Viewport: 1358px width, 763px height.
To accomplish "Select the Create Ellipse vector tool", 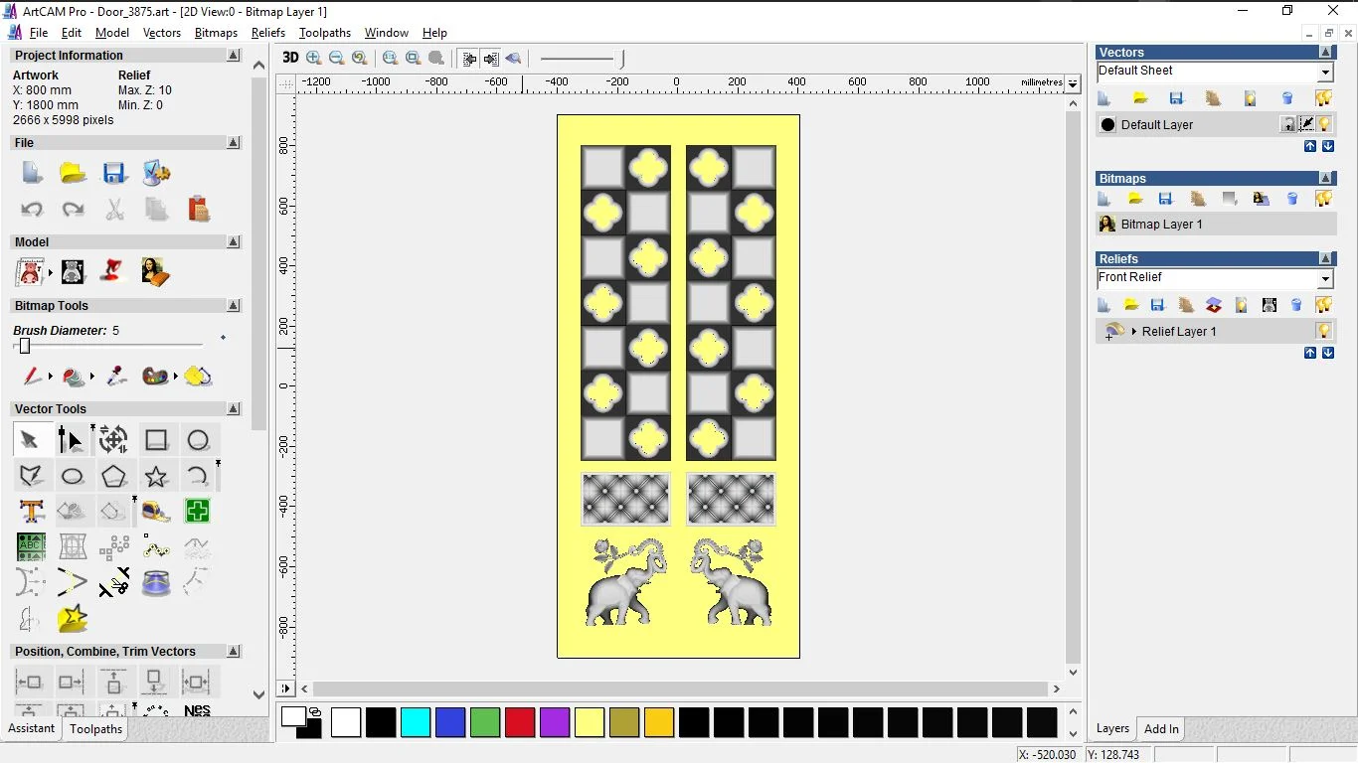I will pyautogui.click(x=73, y=477).
